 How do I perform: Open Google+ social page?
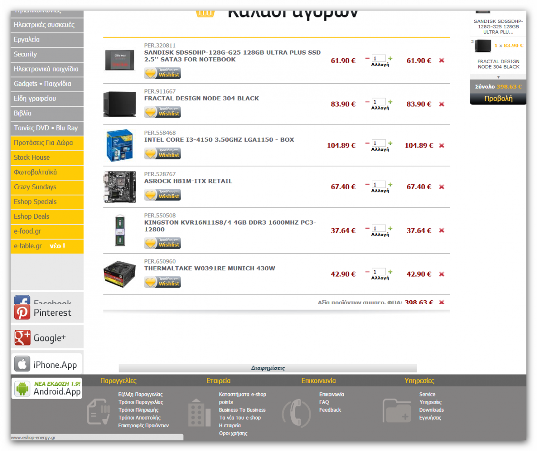(x=47, y=337)
